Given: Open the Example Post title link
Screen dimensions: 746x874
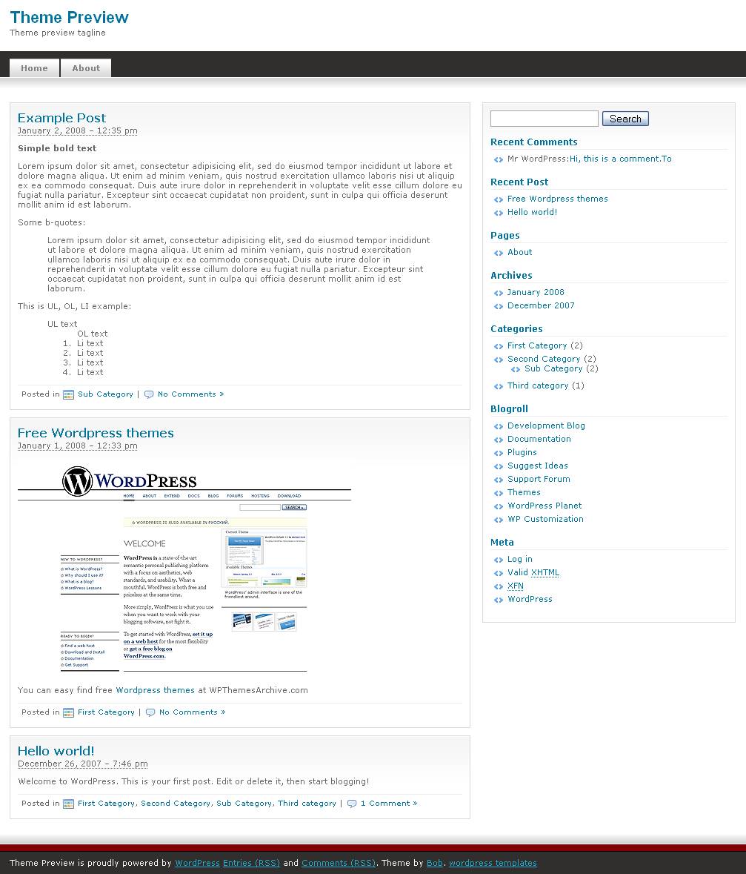Looking at the screenshot, I should coord(61,117).
